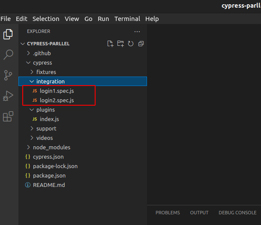This screenshot has height=225, width=261.
Task: Click braces icon of package.json
Action: [x=28, y=175]
